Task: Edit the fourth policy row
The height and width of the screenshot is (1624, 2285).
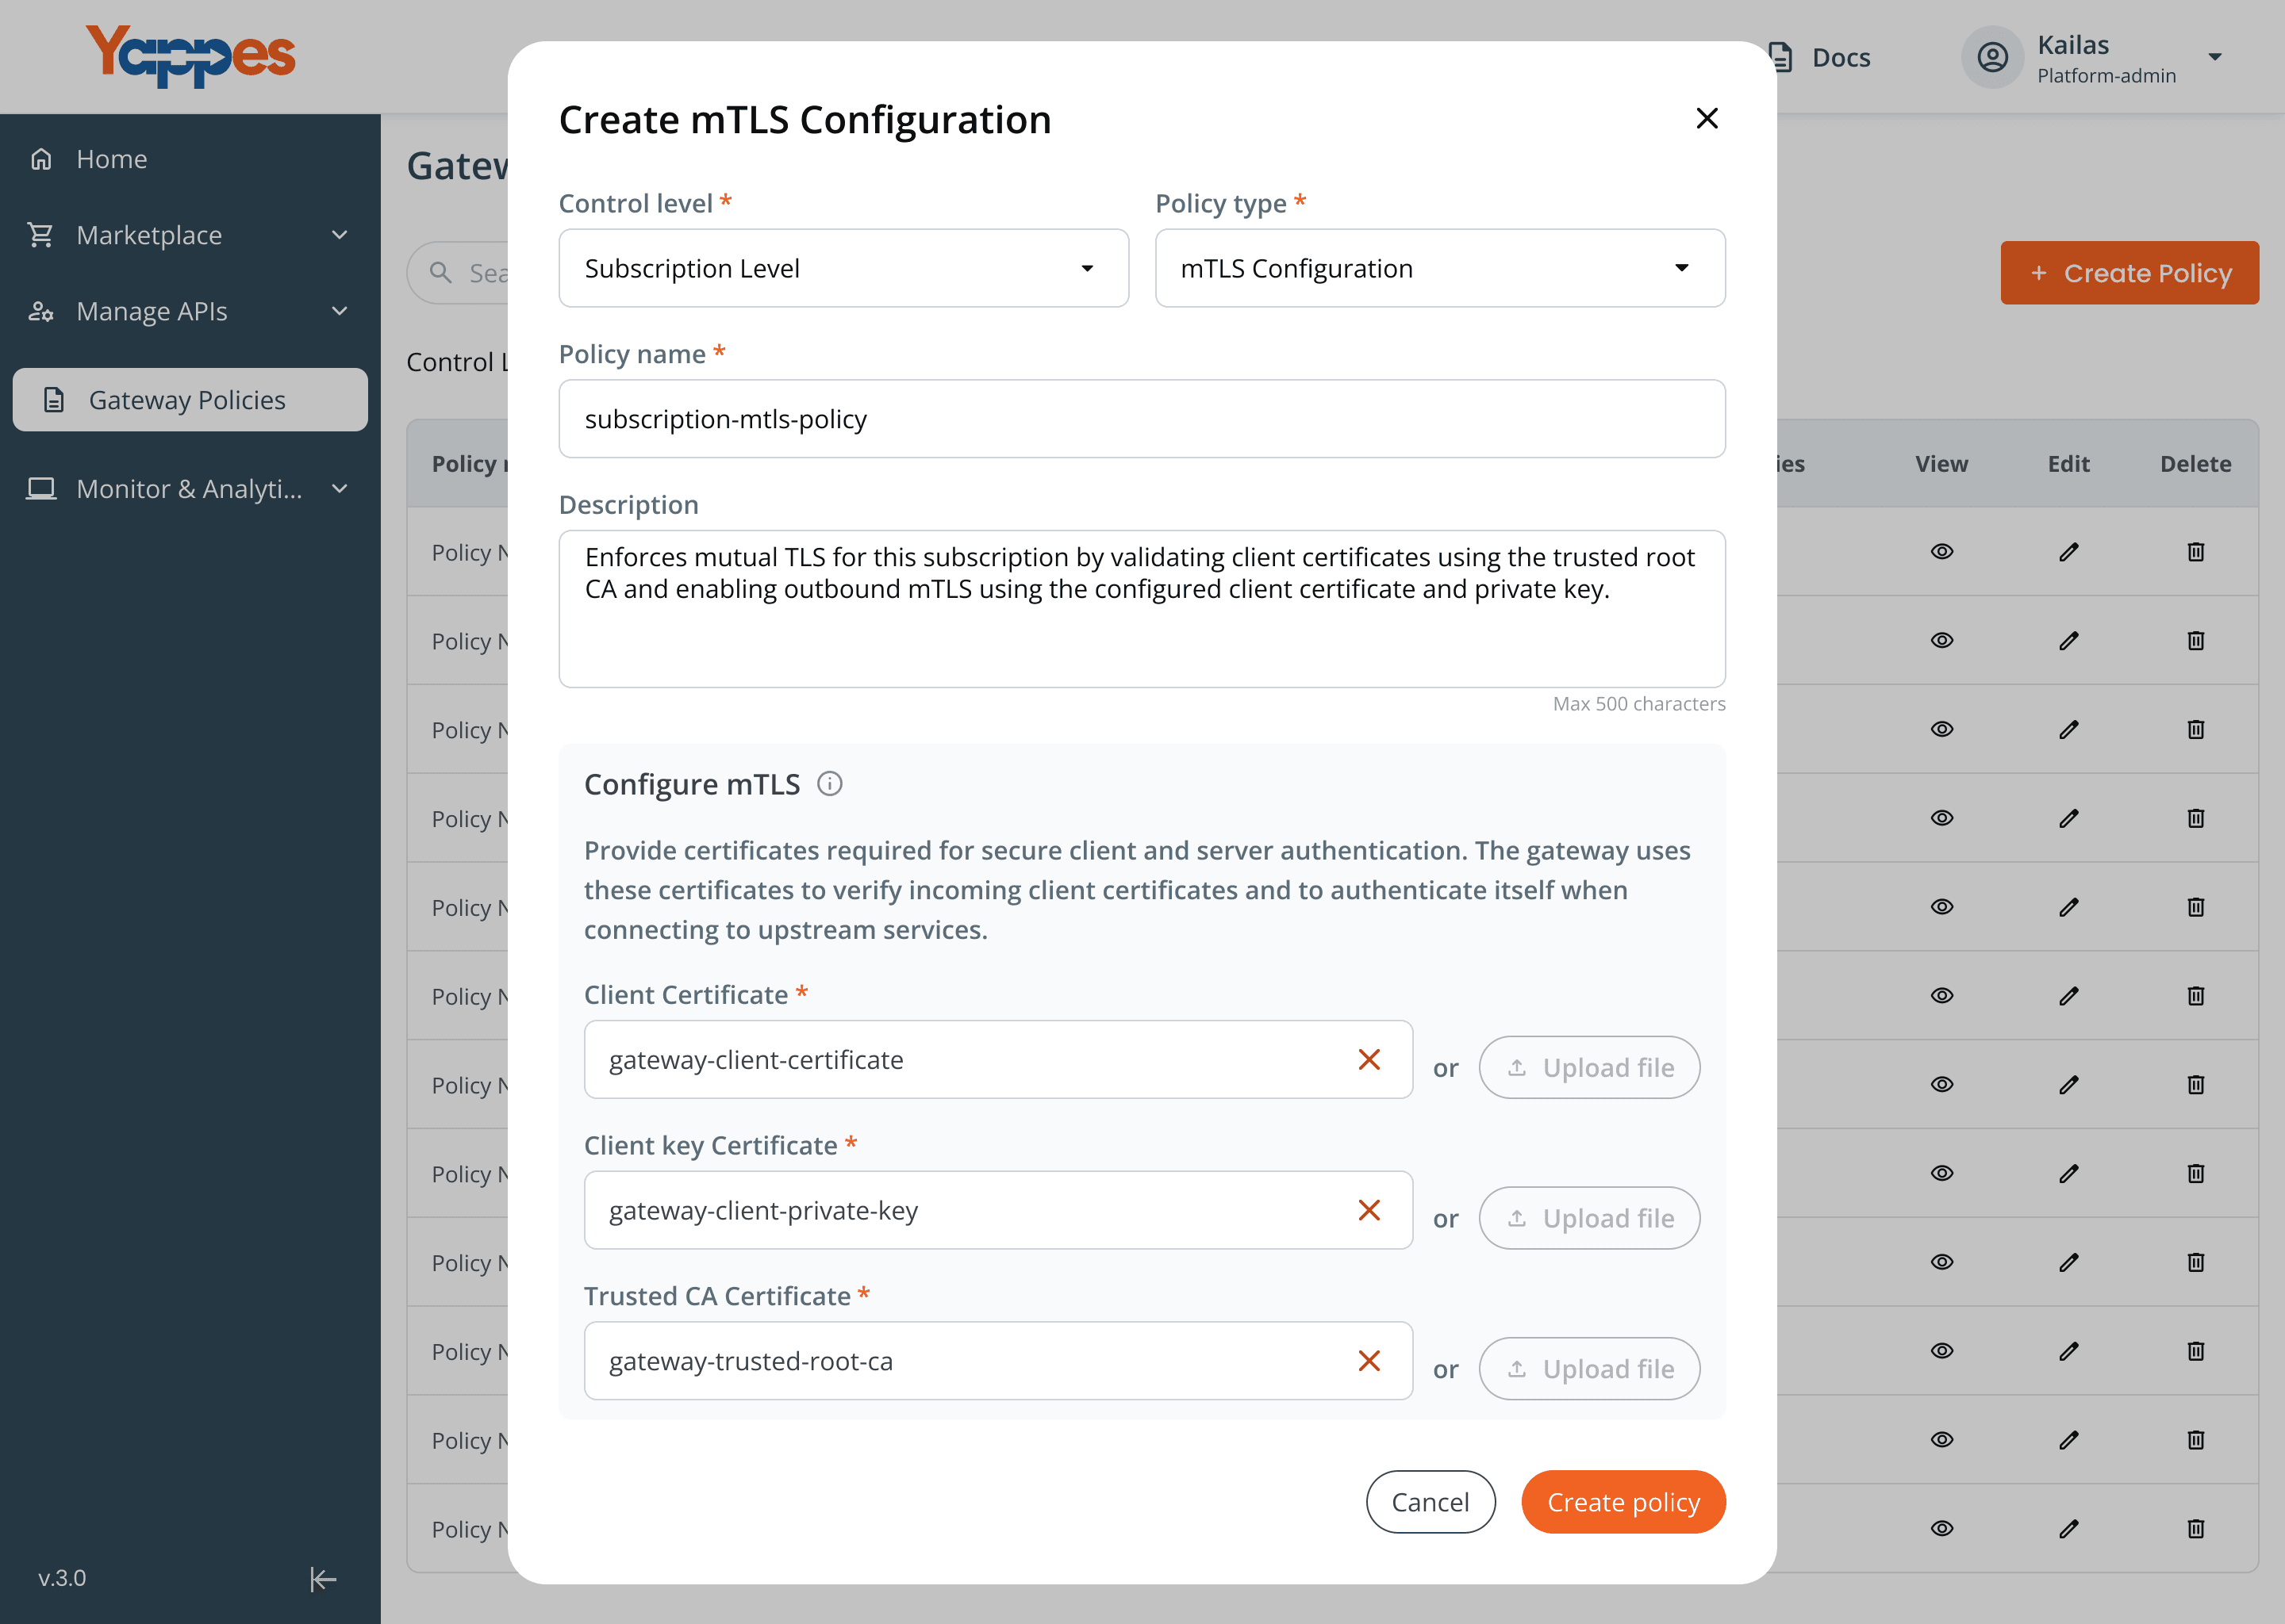Action: [x=2069, y=818]
